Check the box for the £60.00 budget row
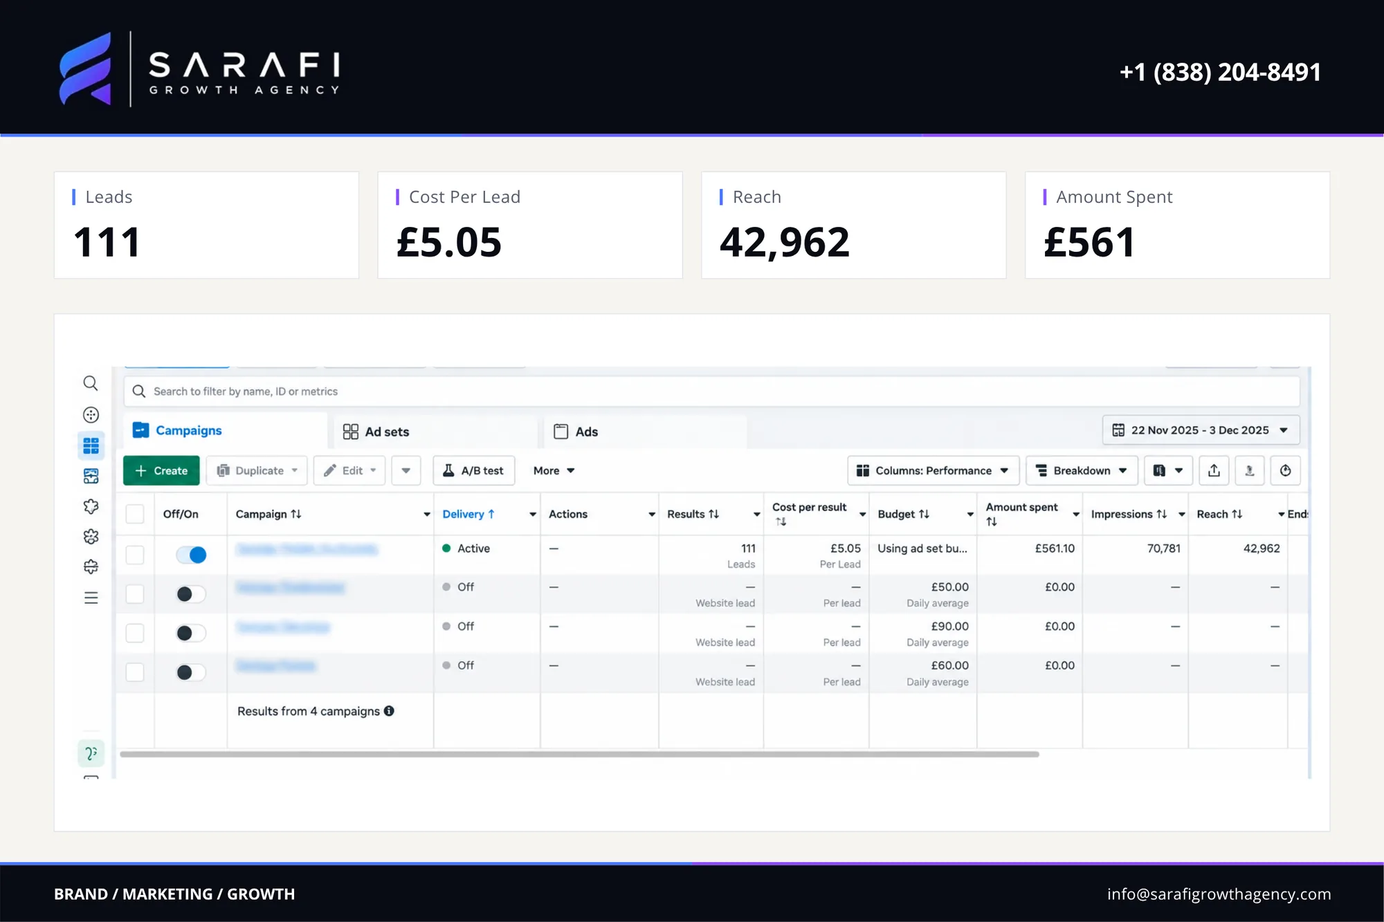 pyautogui.click(x=135, y=672)
